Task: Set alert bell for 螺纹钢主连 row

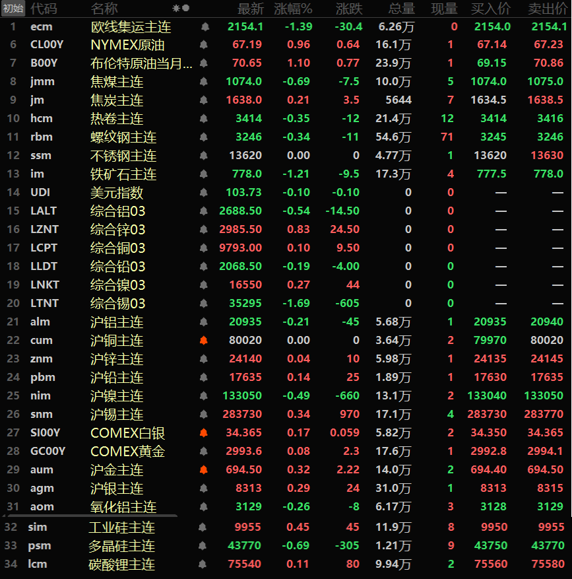Action: pos(205,137)
